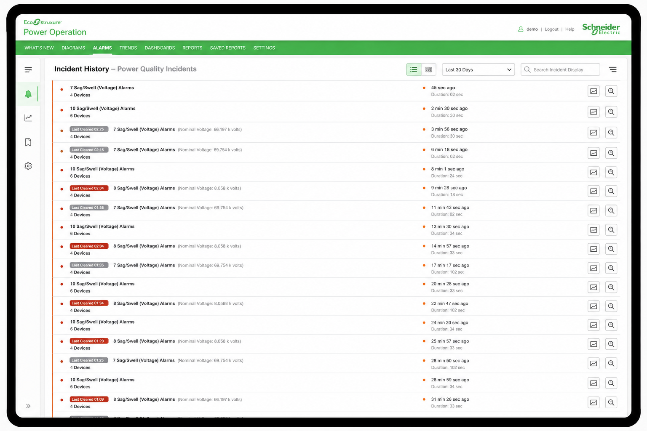Select 'Duration: 24 sec' text

click(446, 176)
